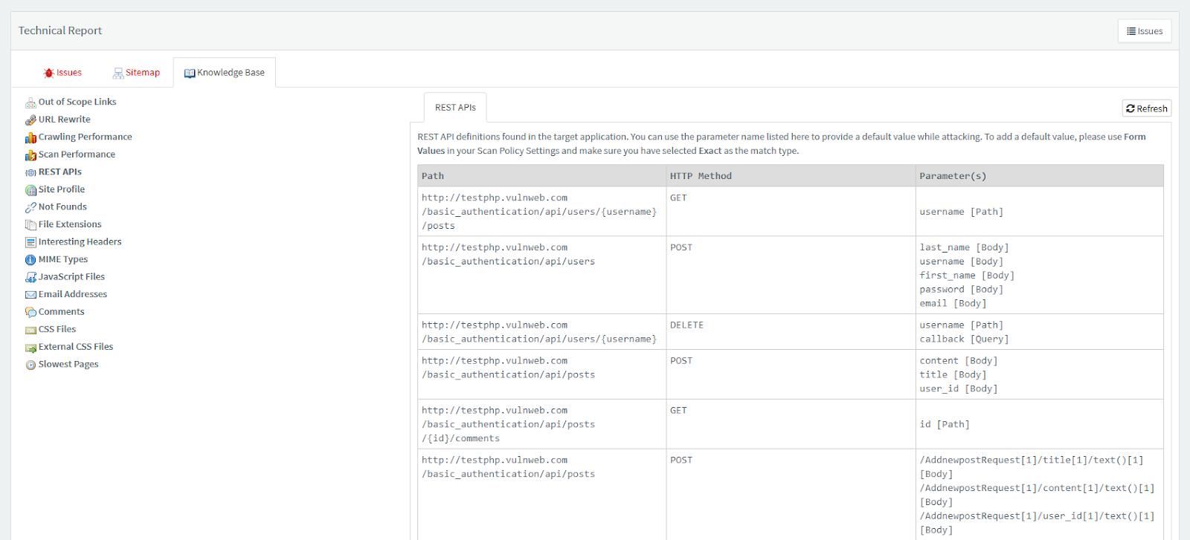Image resolution: width=1190 pixels, height=540 pixels.
Task: Click the Sitemap tree icon
Action: 118,73
